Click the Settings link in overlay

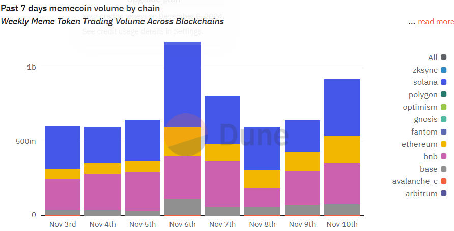click(187, 31)
